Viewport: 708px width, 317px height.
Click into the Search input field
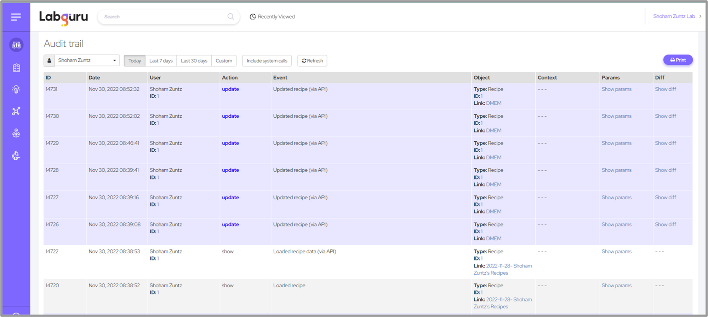pos(163,17)
